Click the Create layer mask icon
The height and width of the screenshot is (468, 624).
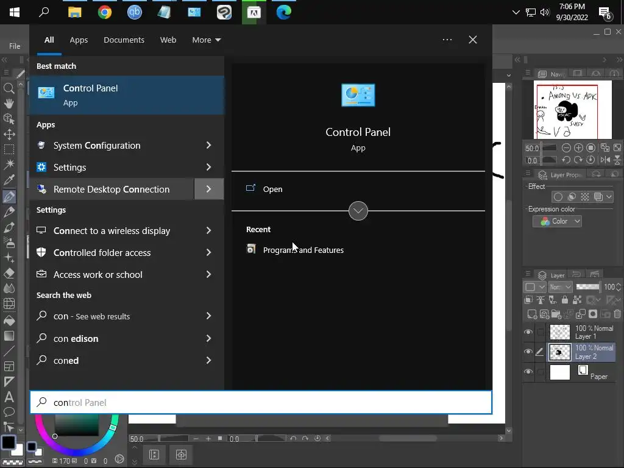point(593,314)
